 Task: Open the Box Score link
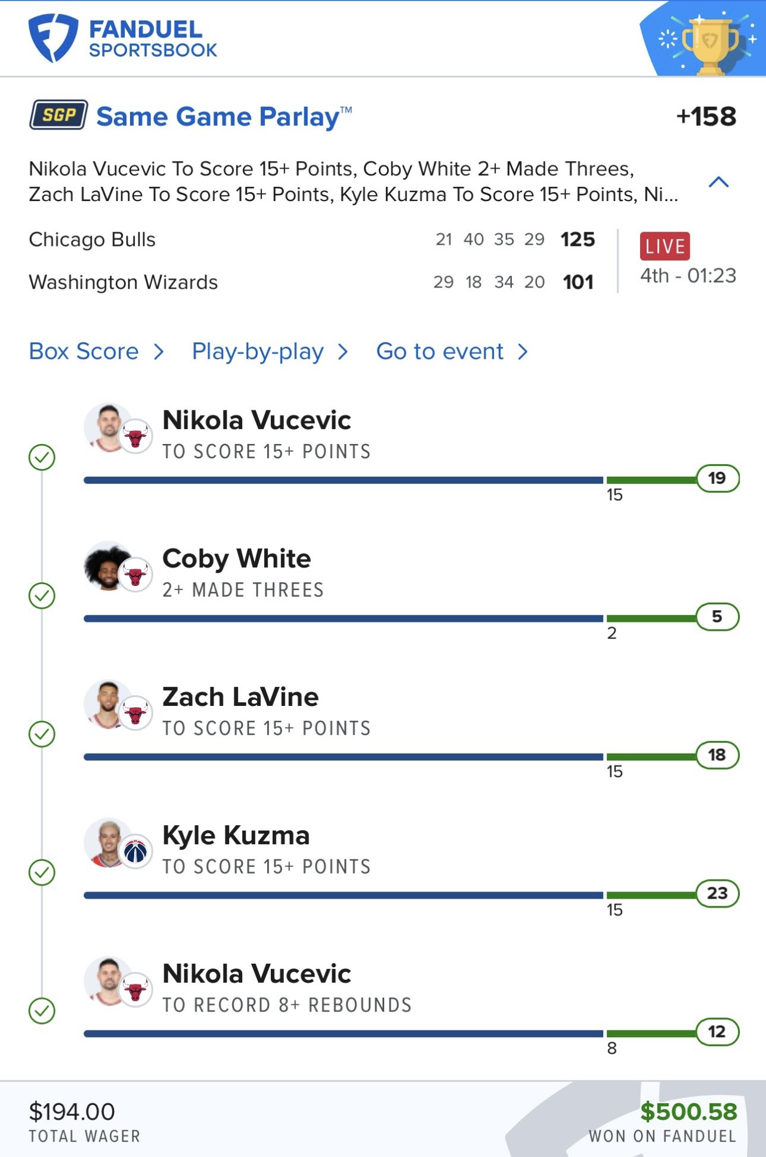click(x=84, y=352)
